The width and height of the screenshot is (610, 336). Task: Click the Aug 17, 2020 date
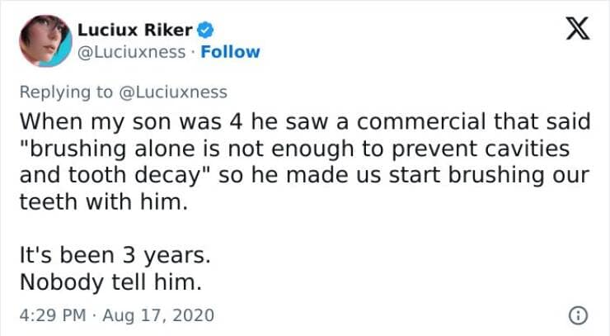pos(161,315)
